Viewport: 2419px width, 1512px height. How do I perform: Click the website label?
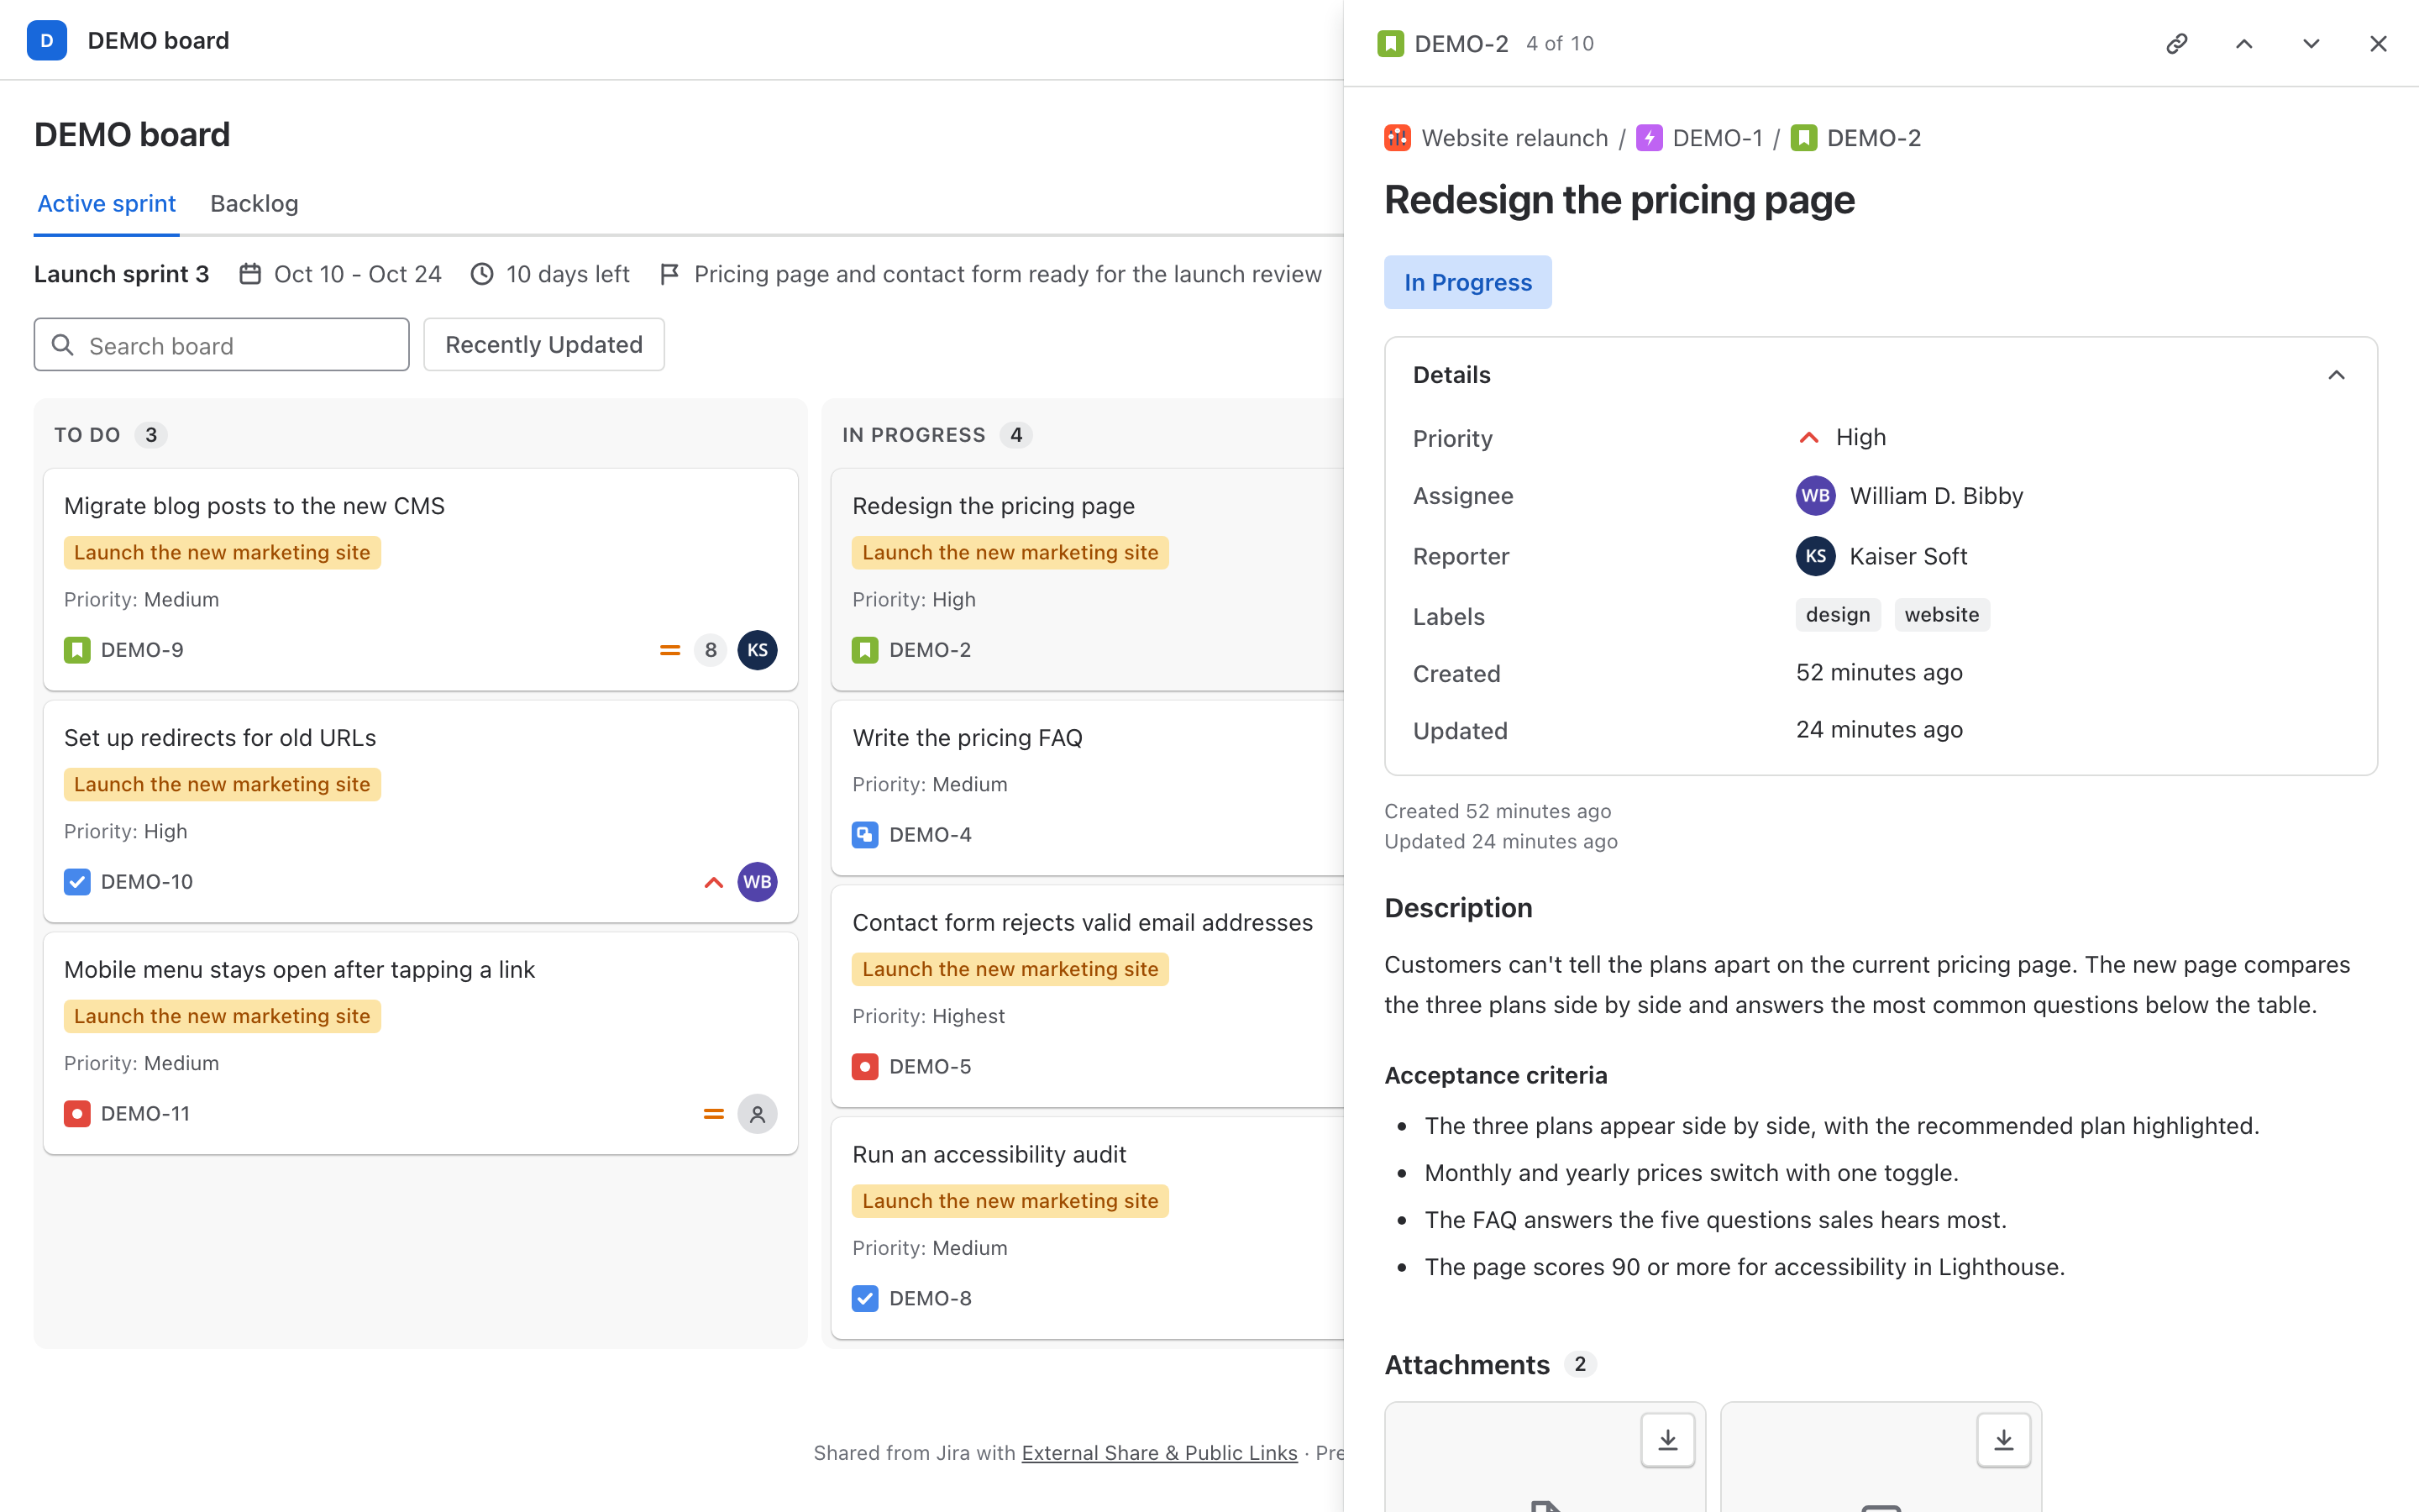pyautogui.click(x=1941, y=615)
